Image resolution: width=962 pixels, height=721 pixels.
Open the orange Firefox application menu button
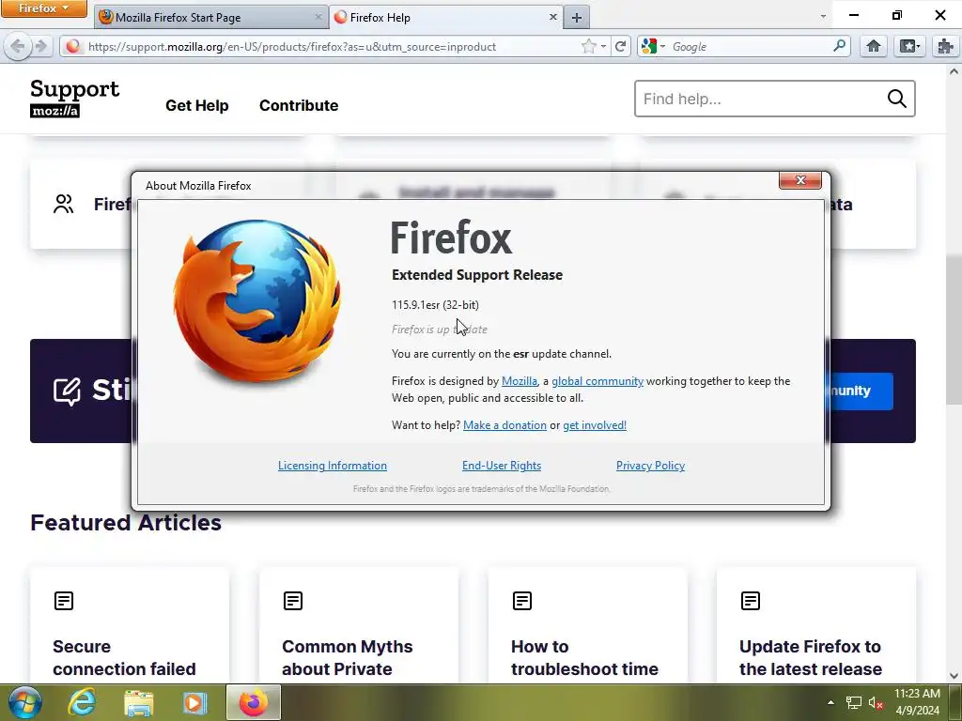click(43, 8)
